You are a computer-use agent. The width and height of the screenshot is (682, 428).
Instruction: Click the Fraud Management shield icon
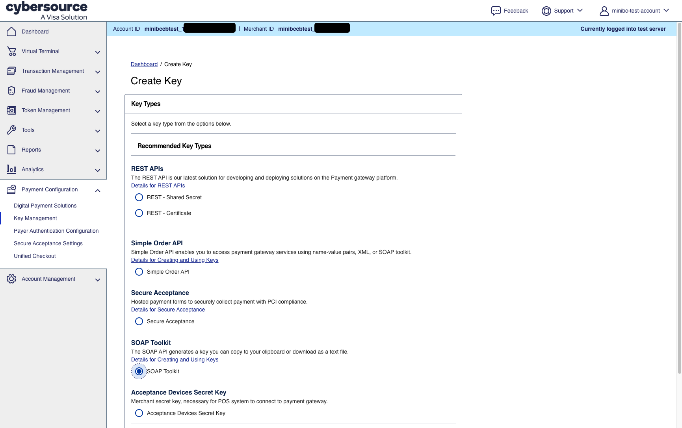[x=11, y=91]
